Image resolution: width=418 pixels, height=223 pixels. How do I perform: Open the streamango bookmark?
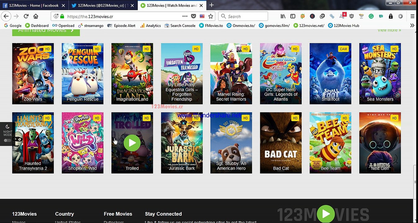(91, 25)
